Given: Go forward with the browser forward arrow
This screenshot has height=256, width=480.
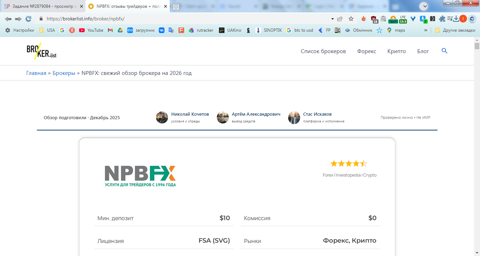Looking at the screenshot, I should 18,19.
